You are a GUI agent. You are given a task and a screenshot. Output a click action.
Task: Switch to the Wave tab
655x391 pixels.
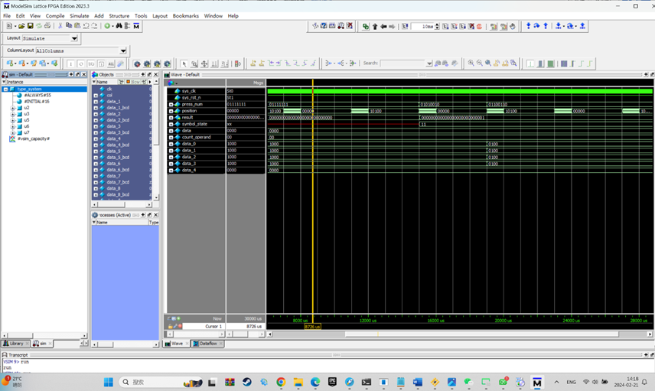coord(177,344)
